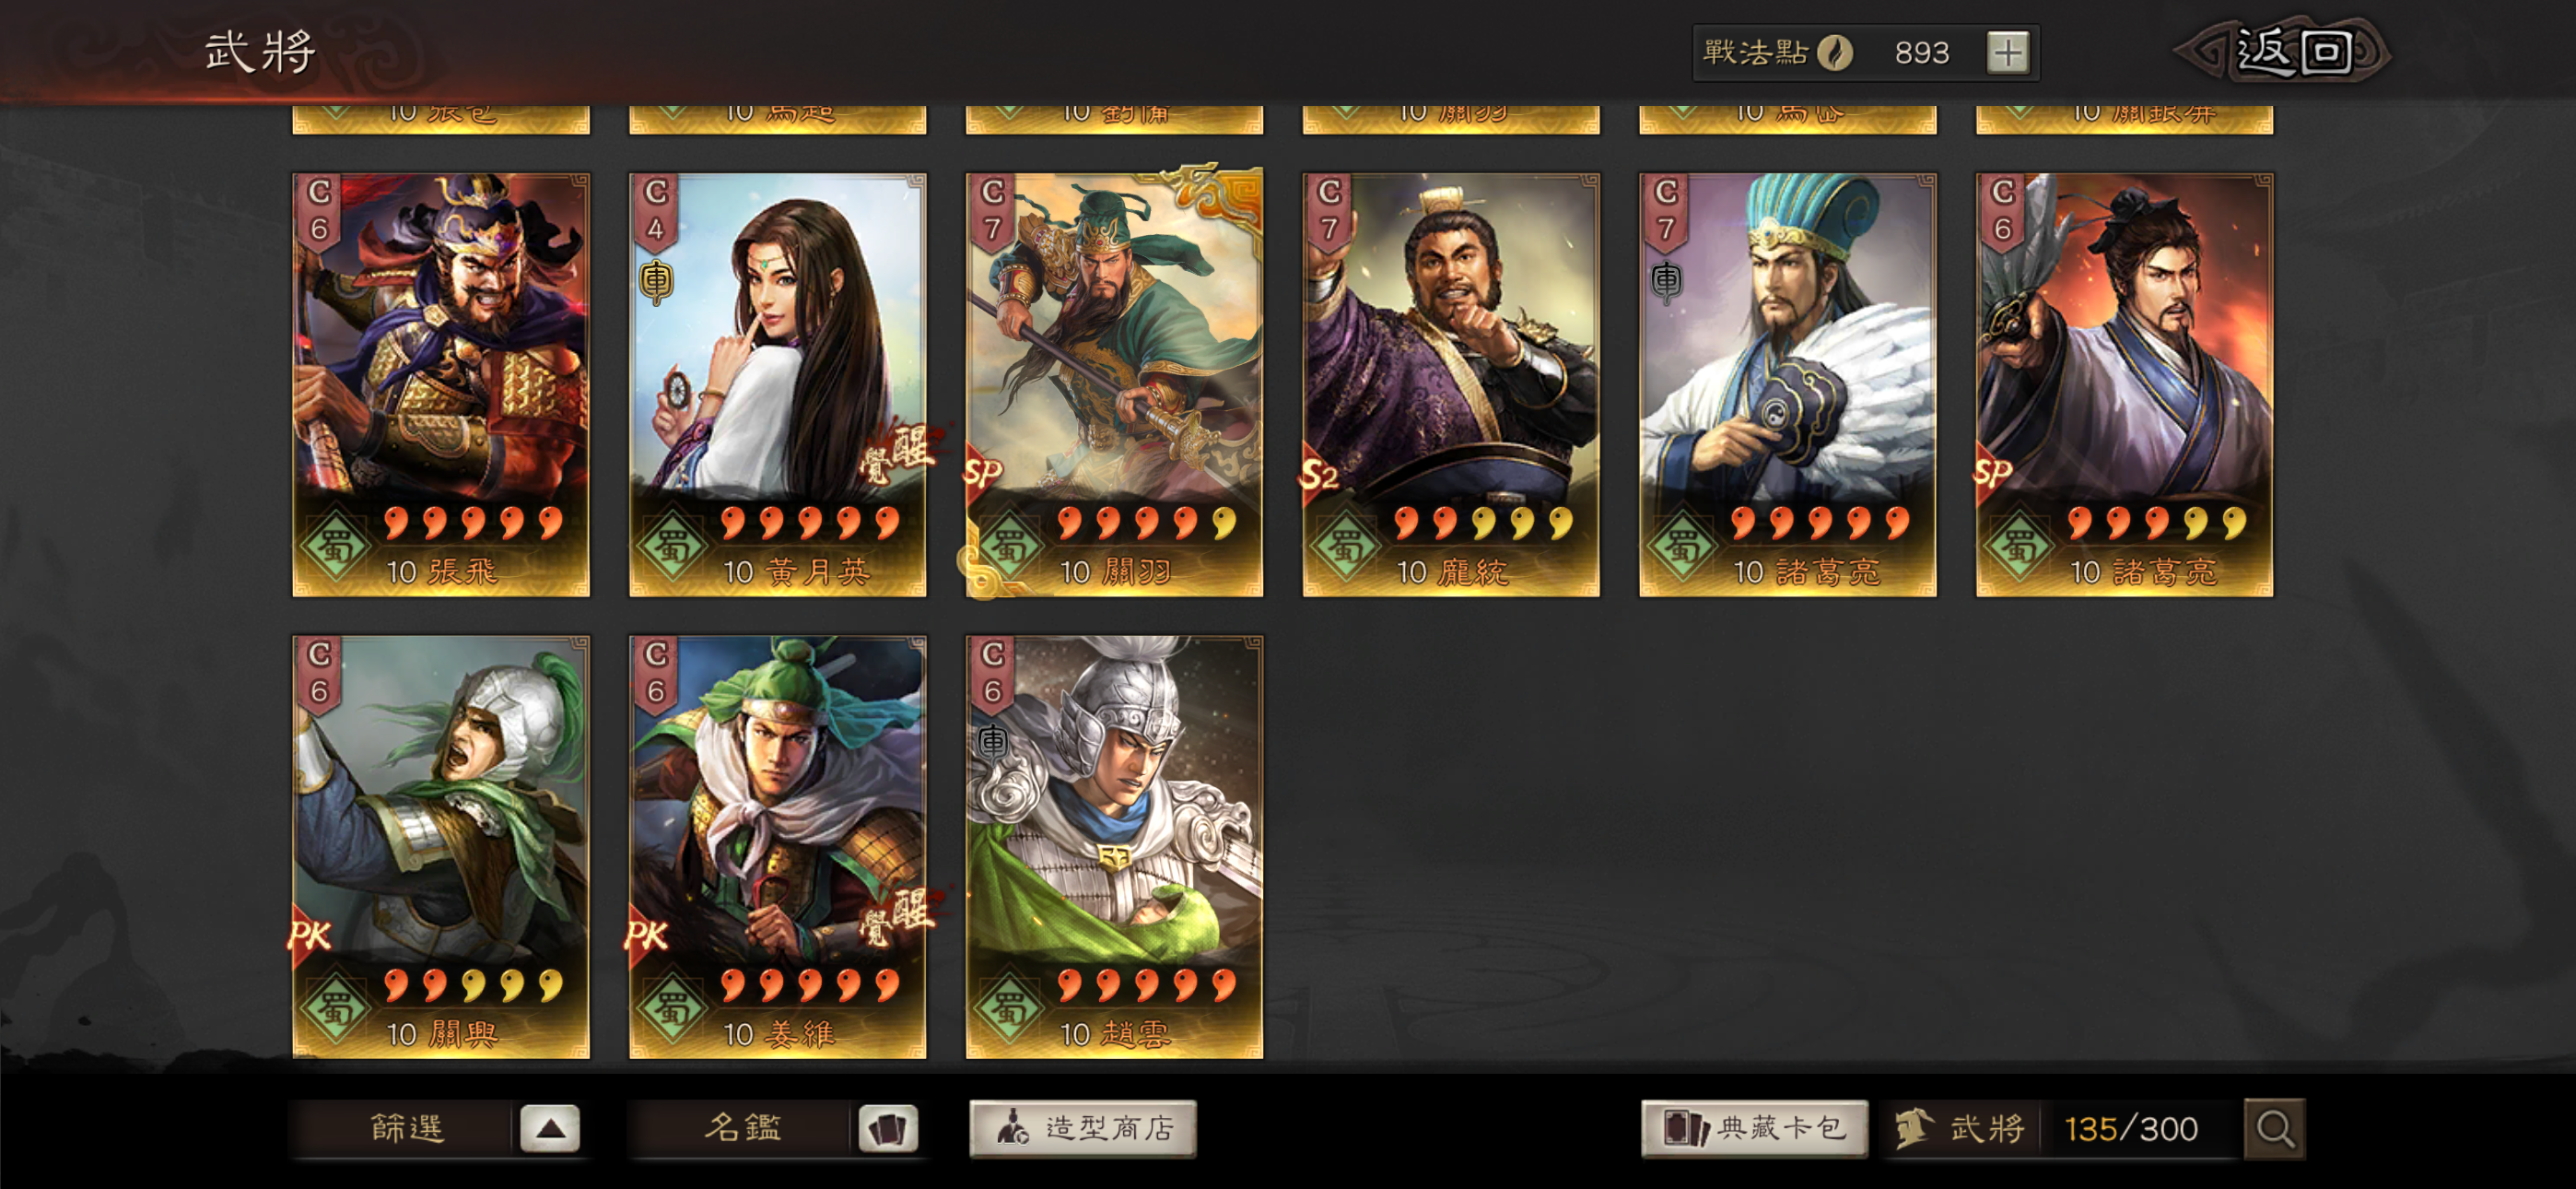This screenshot has width=2576, height=1189.
Task: Click the plus icon beside 戰法點 893
Action: [x=2007, y=53]
